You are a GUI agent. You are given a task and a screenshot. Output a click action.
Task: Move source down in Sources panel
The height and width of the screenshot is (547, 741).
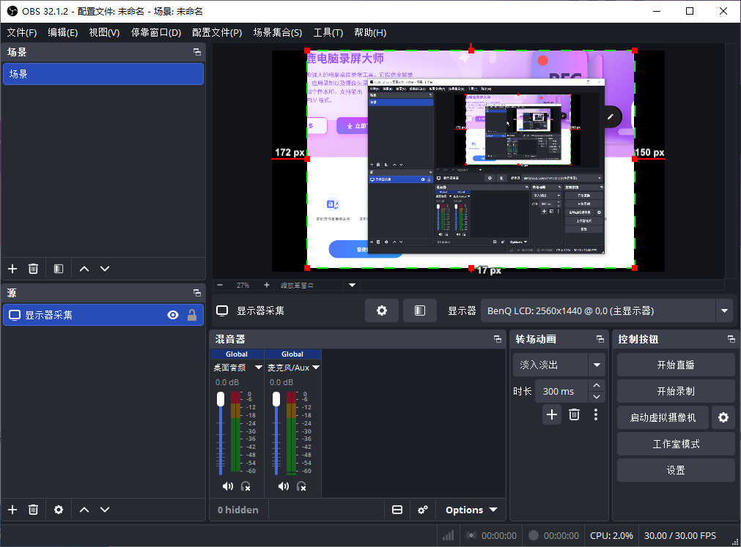click(x=105, y=510)
